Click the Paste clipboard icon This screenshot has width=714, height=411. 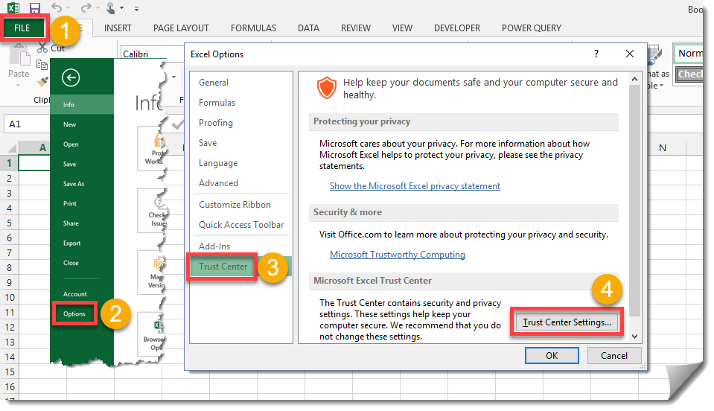pos(19,56)
